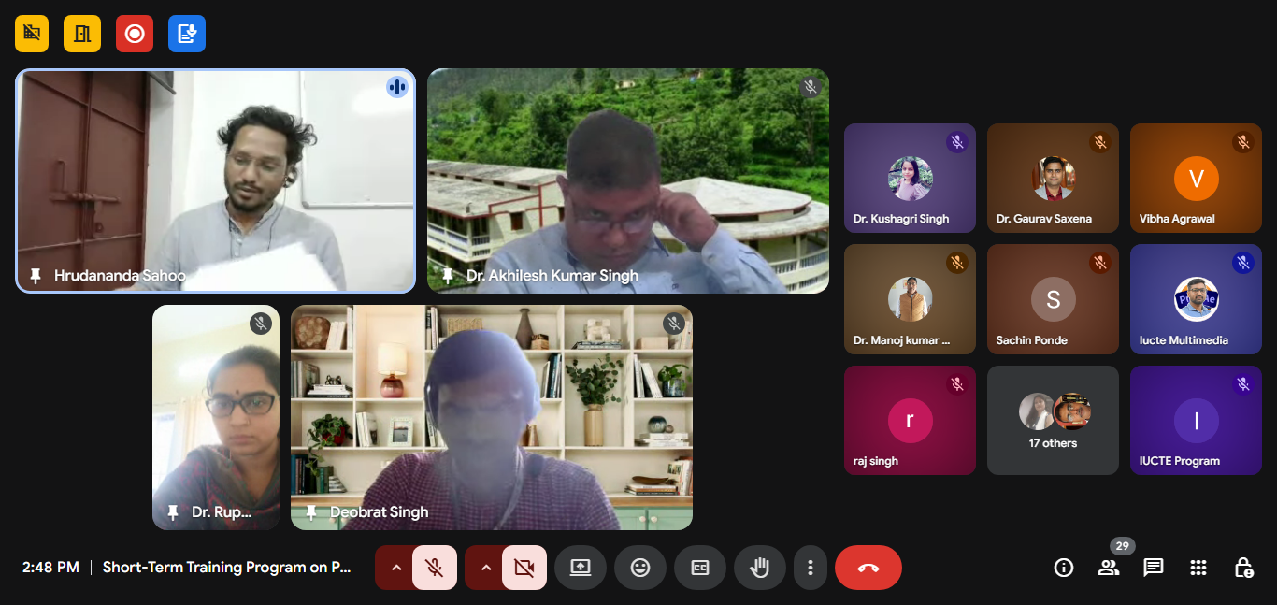
Task: Click the yellow door extension icon
Action: click(x=82, y=34)
